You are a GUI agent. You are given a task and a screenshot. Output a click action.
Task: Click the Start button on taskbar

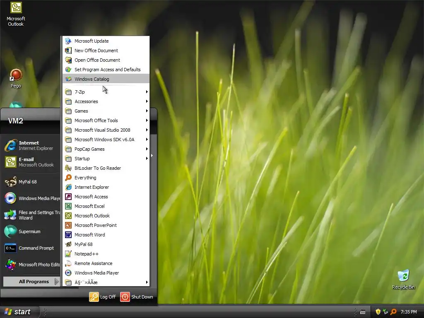click(19, 312)
